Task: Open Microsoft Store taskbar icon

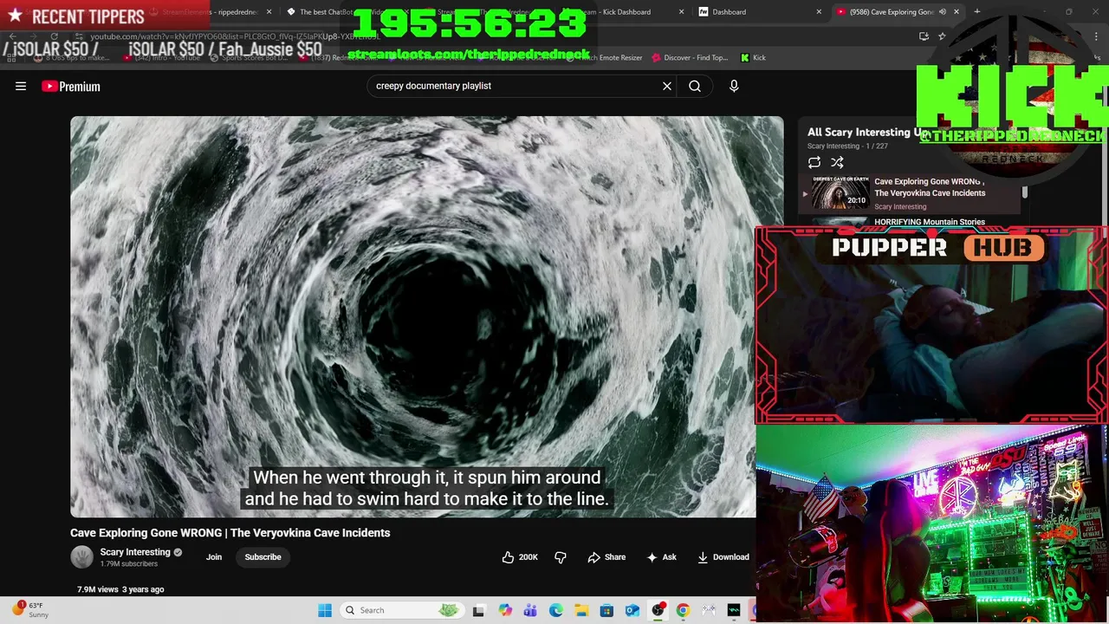Action: pos(606,610)
